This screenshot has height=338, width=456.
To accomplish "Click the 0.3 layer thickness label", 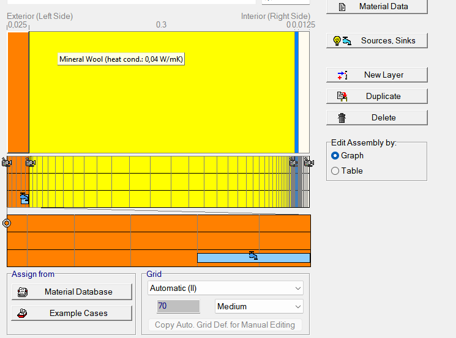I will tap(162, 24).
